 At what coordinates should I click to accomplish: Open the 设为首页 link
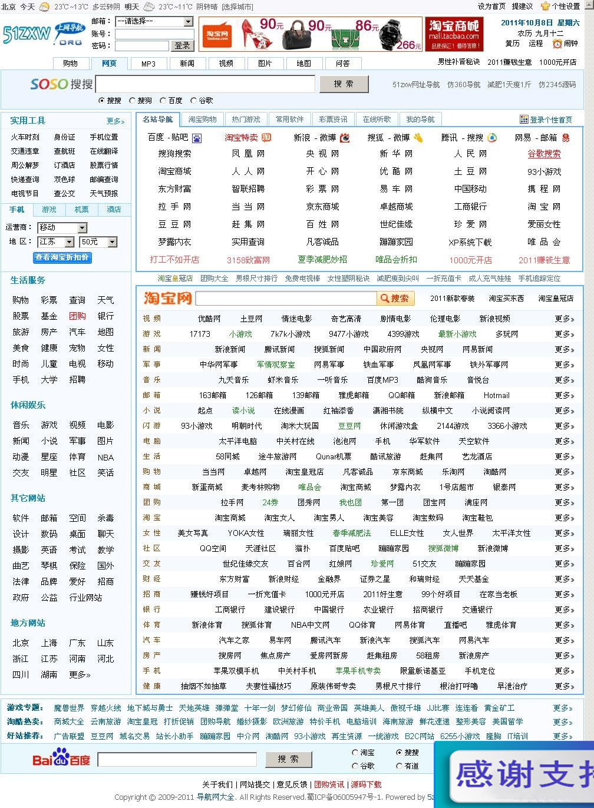click(x=491, y=6)
